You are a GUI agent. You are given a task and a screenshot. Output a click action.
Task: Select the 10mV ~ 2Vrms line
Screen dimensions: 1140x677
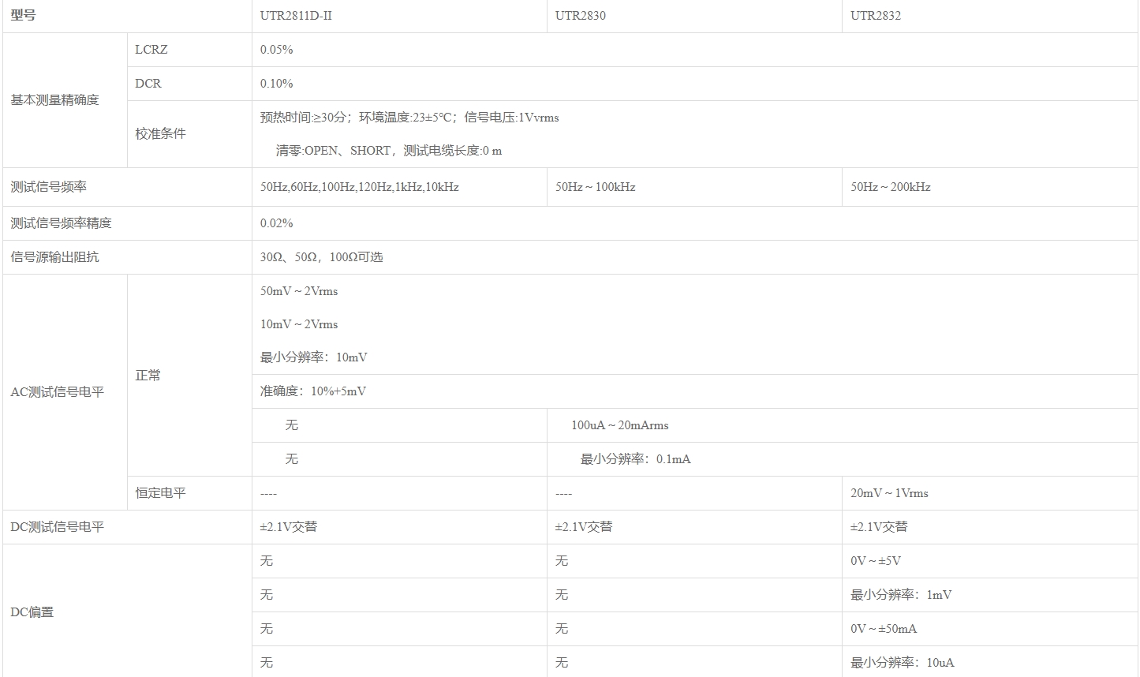pos(299,324)
